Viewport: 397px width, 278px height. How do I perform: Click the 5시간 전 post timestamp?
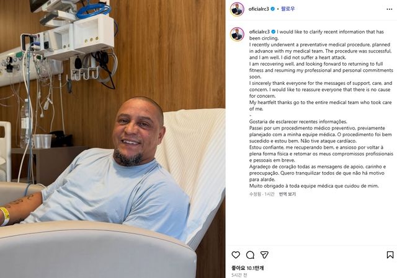(x=239, y=275)
